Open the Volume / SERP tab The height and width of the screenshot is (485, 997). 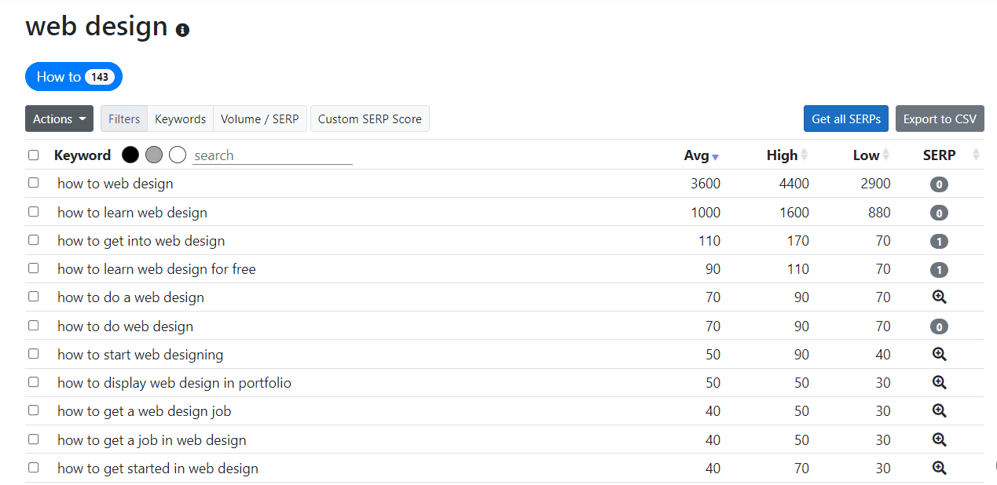pyautogui.click(x=260, y=119)
